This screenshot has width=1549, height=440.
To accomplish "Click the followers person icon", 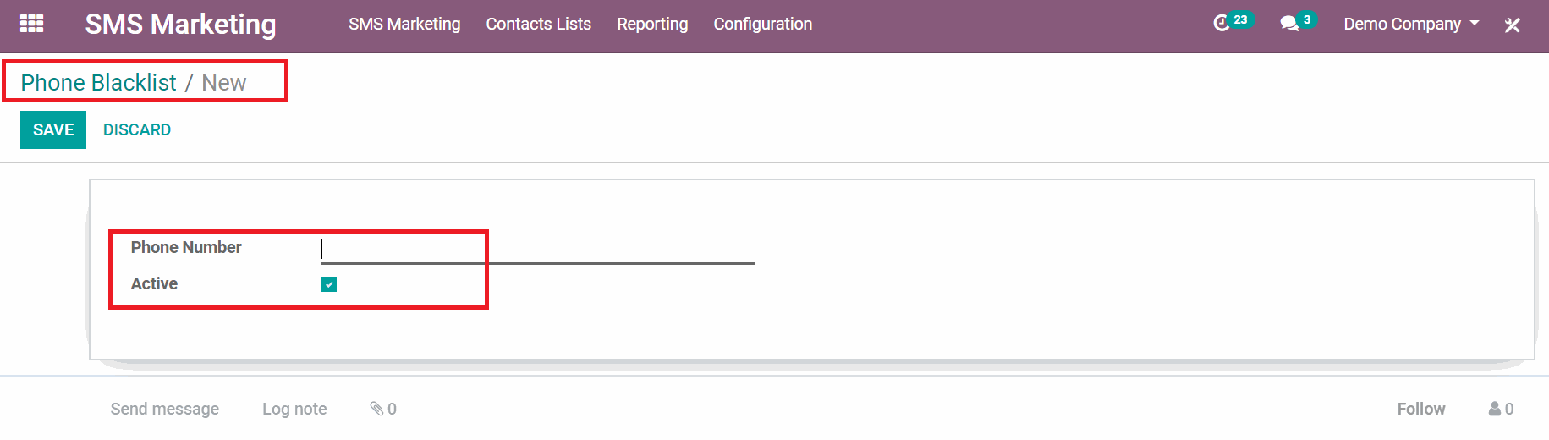I will point(1495,409).
